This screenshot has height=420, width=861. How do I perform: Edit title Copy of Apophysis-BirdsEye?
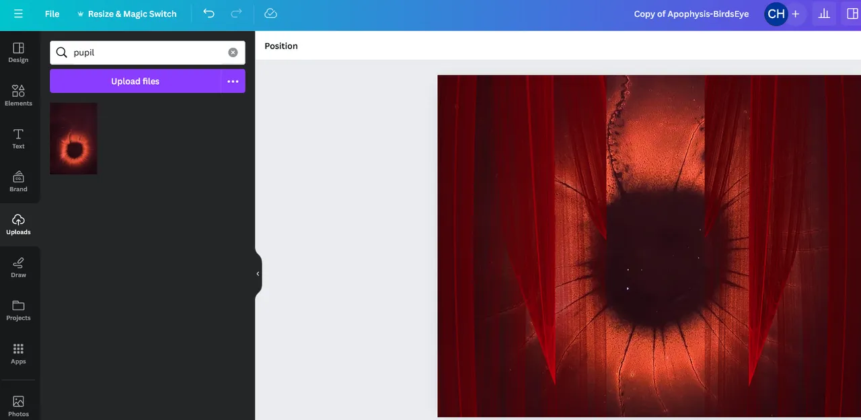pos(691,13)
